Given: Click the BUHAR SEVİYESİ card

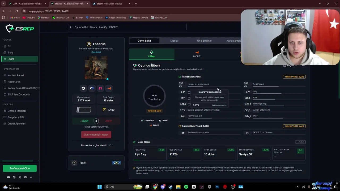Looking at the screenshot, I should pyautogui.click(x=254, y=154).
